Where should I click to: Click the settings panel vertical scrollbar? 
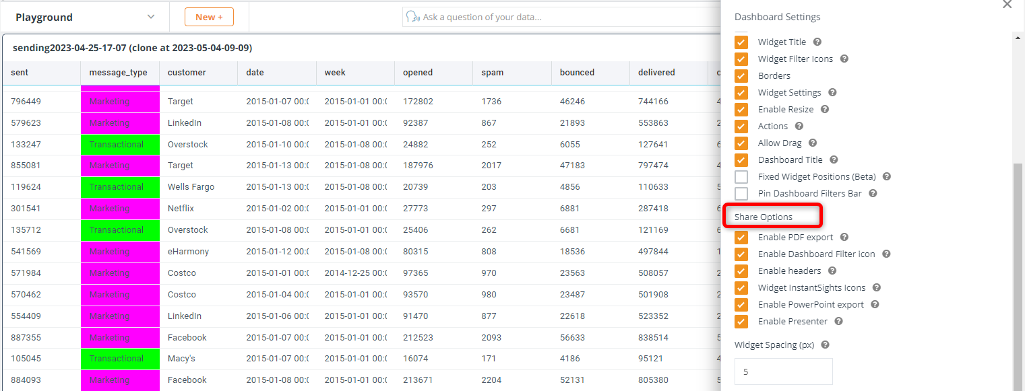coord(1018,269)
